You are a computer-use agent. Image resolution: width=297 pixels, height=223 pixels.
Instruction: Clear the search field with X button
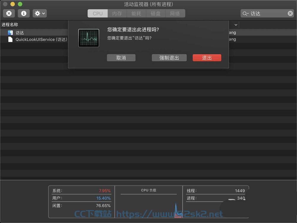pyautogui.click(x=290, y=13)
